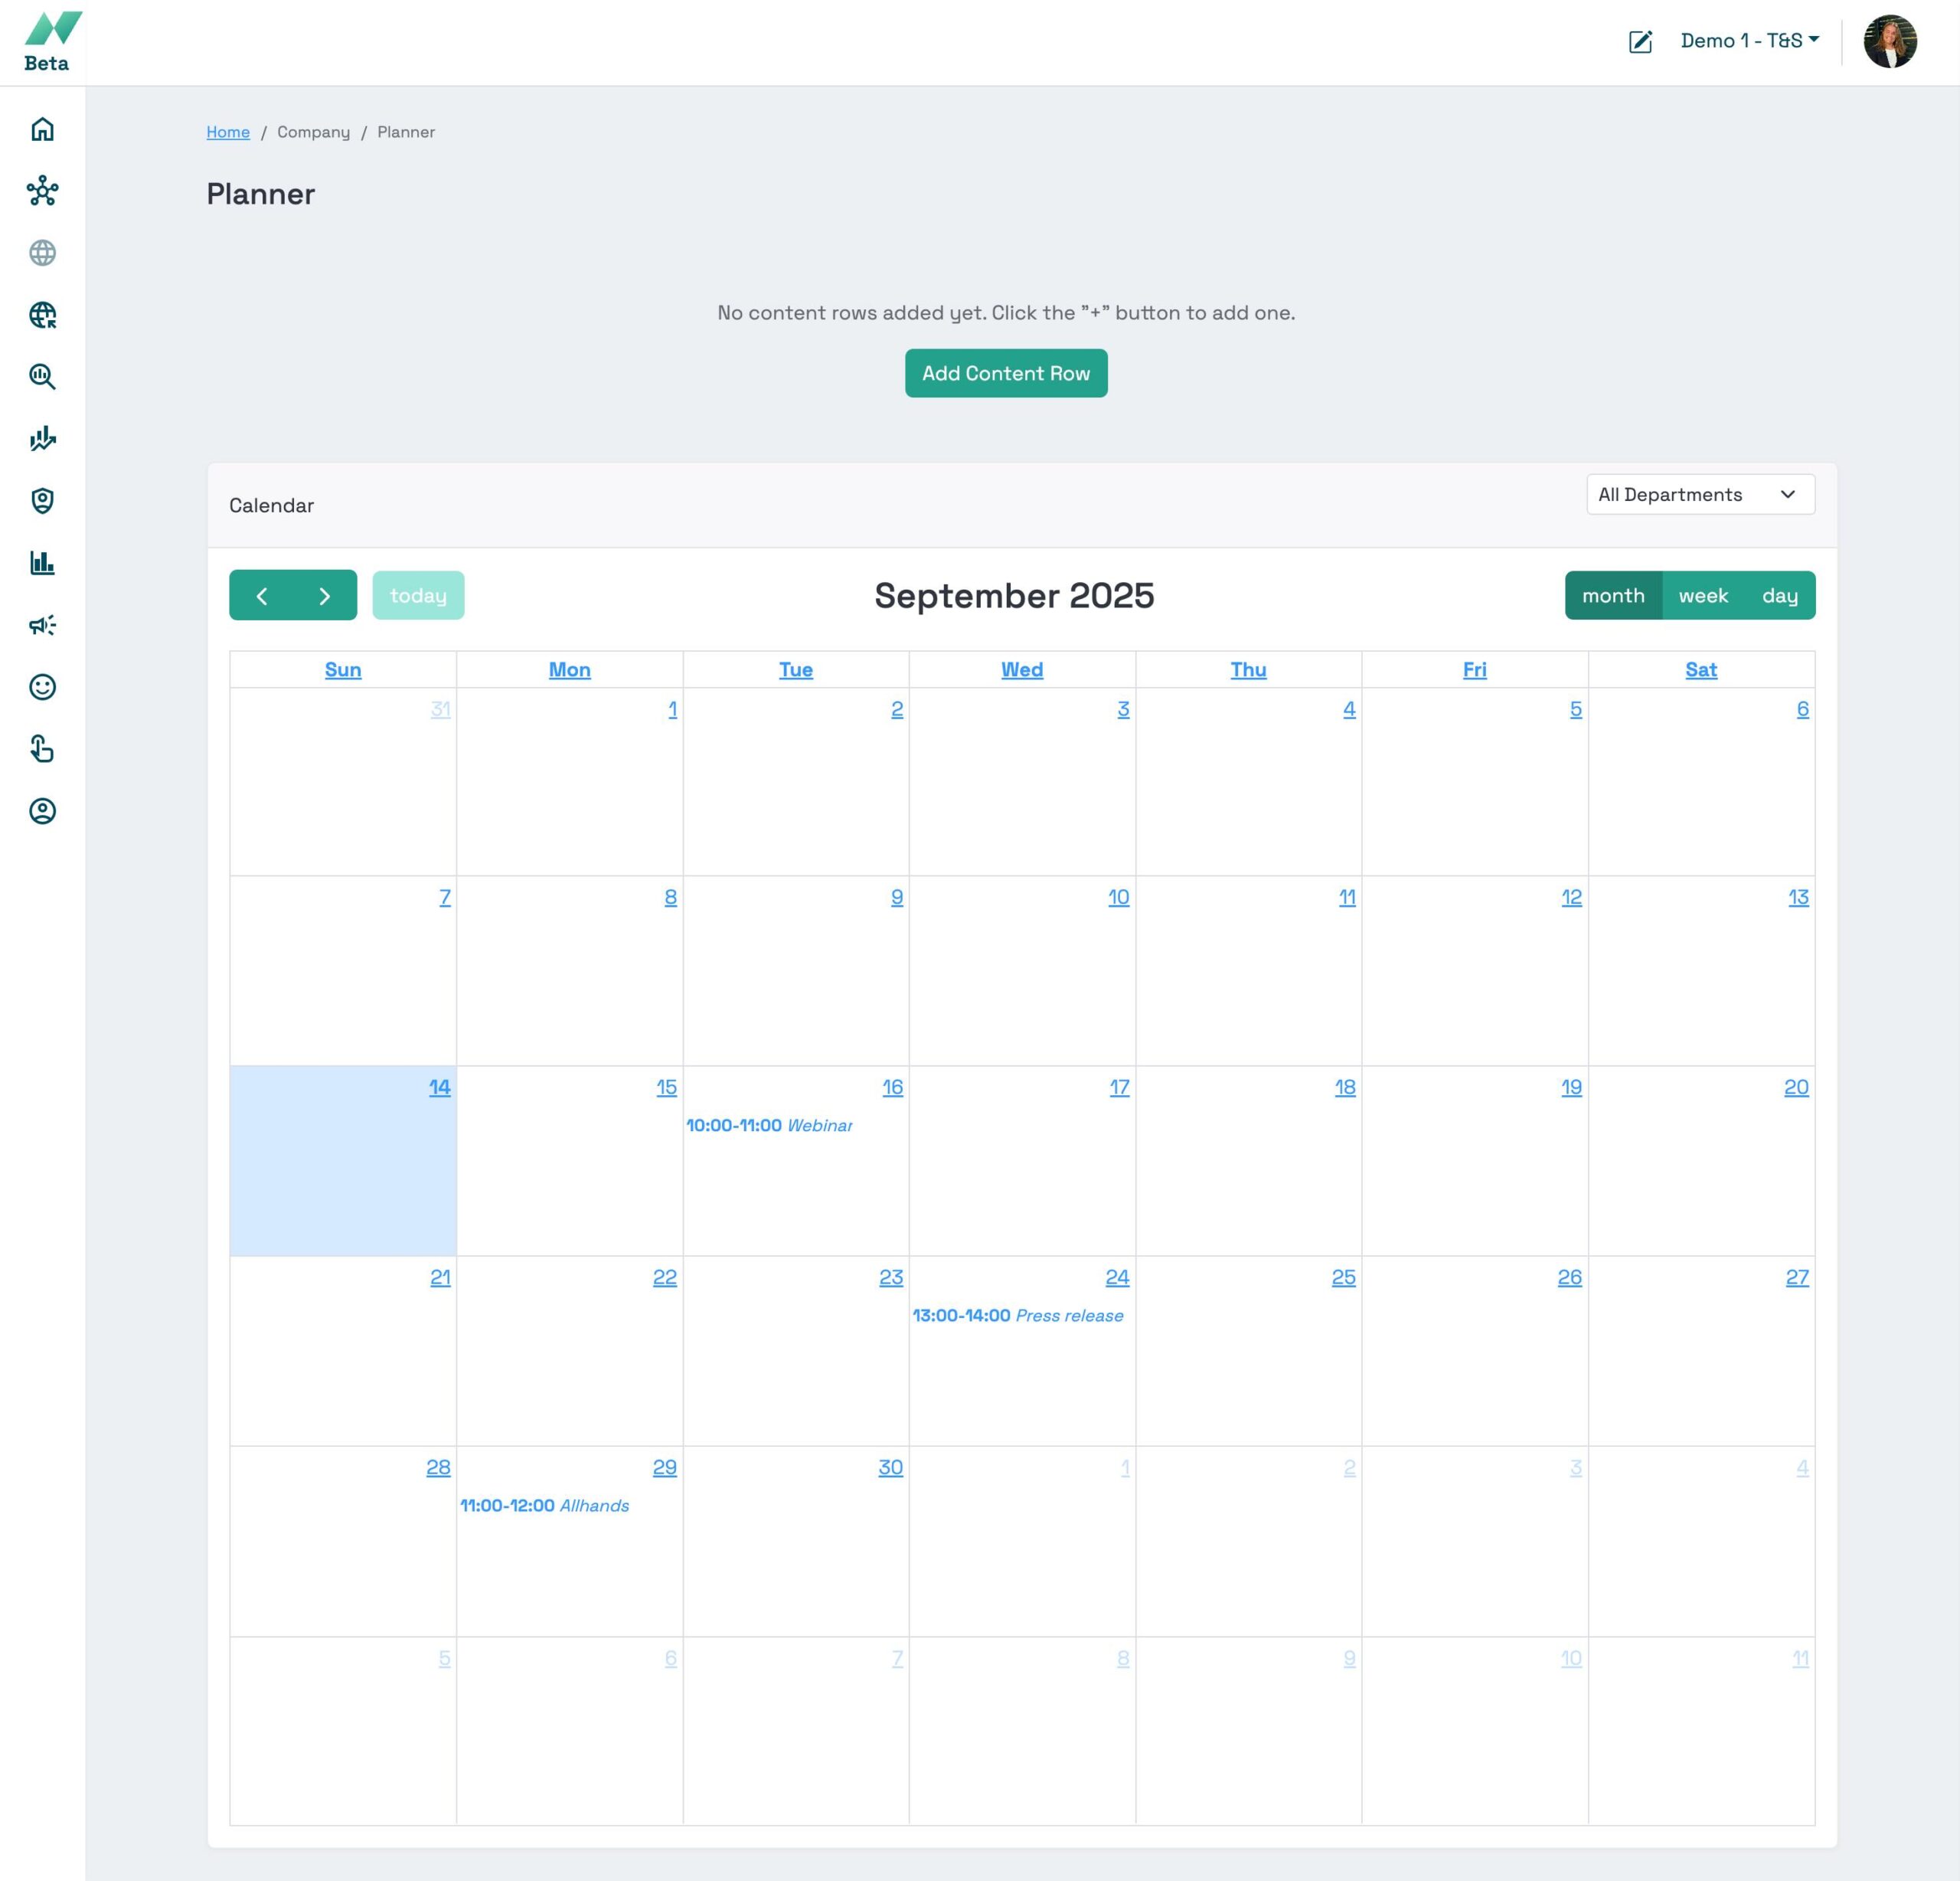
Task: Open the smiley face sidebar icon
Action: [42, 687]
